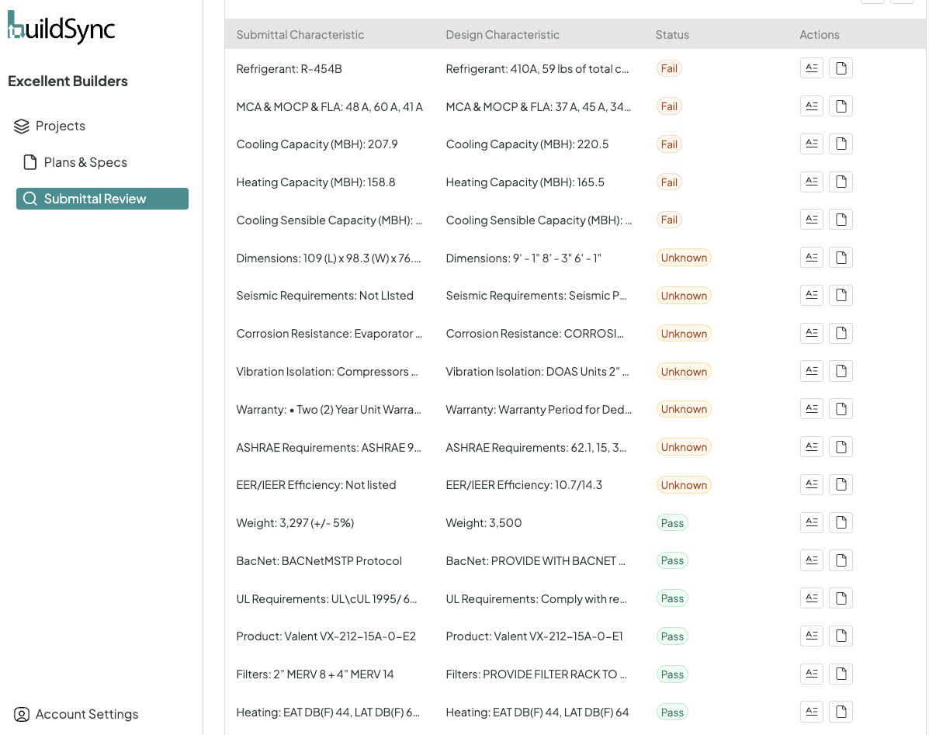Click the Excellent Builders company name
The height and width of the screenshot is (735, 929).
point(68,81)
